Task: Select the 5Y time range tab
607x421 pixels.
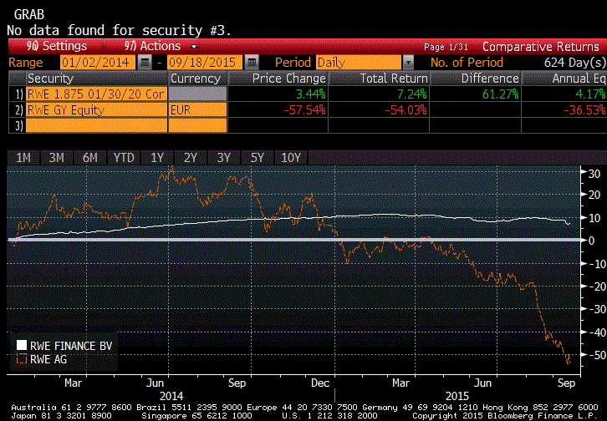Action: 258,158
